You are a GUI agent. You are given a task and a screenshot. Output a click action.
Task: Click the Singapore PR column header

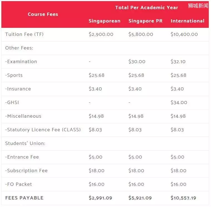145,21
